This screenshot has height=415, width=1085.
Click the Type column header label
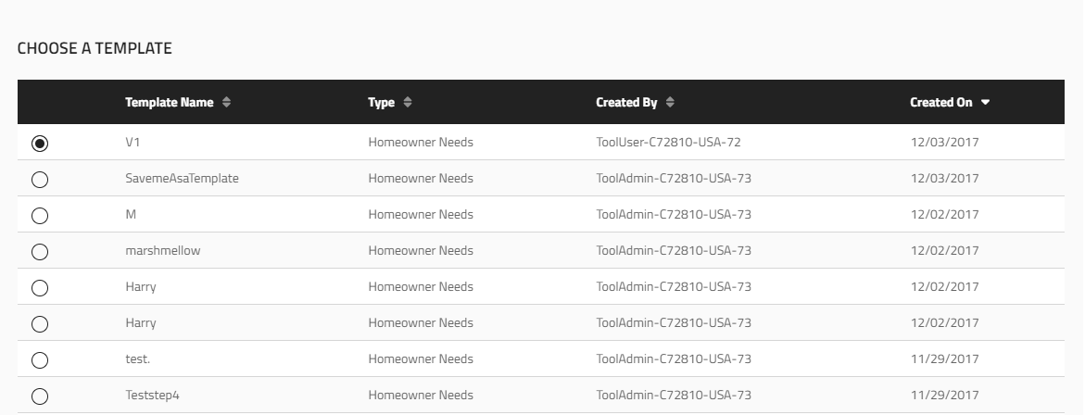point(381,103)
